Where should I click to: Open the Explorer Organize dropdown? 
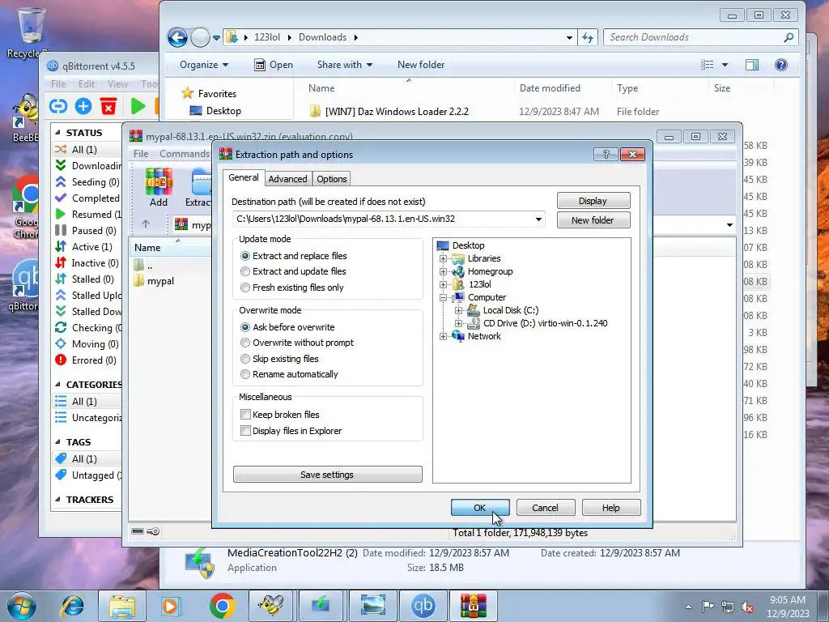click(x=204, y=65)
